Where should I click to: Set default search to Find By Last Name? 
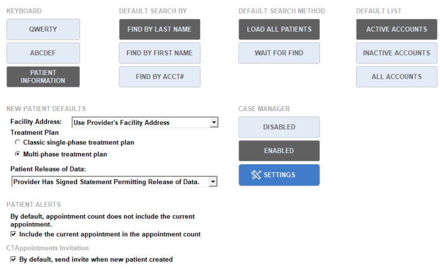coord(159,29)
